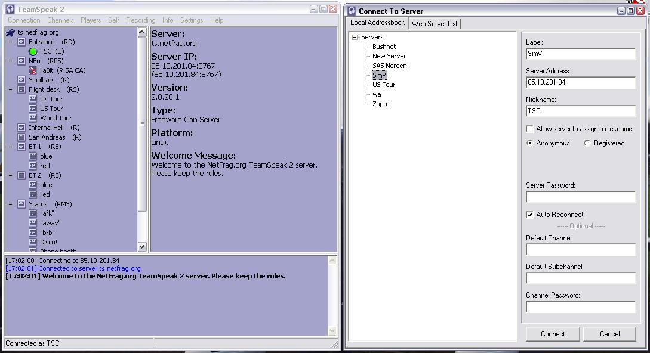Select SAS Norden in the server list
Screen dimensions: 650x353
389,66
